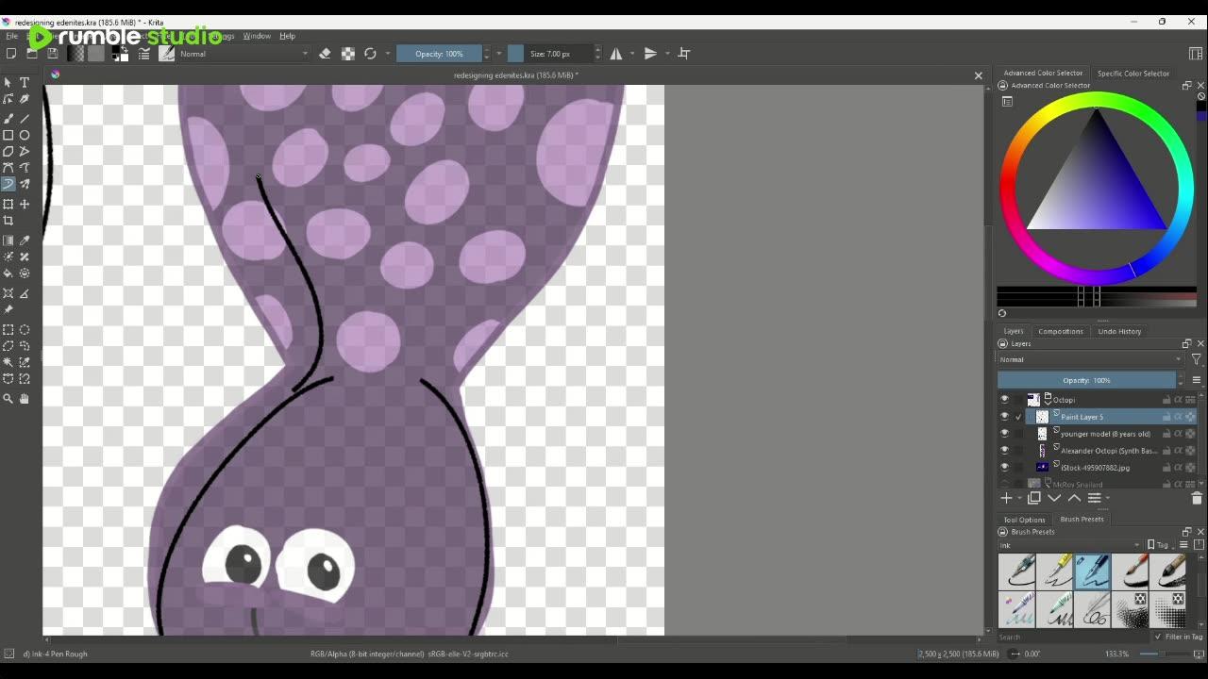This screenshot has width=1208, height=679.
Task: Open the layer filter funnel menu
Action: pyautogui.click(x=1197, y=359)
